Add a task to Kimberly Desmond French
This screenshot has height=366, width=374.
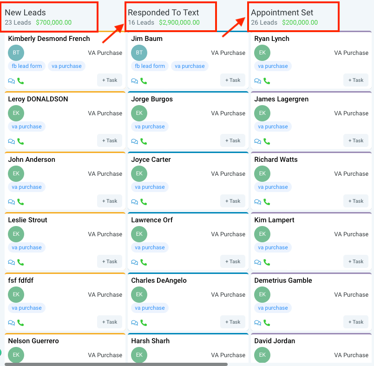(x=110, y=80)
